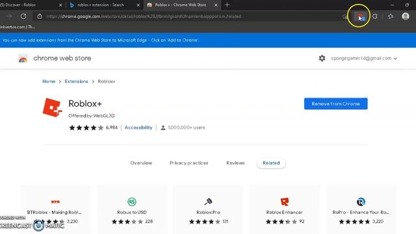Open the Reviews tab
The width and height of the screenshot is (416, 234).
(x=235, y=163)
